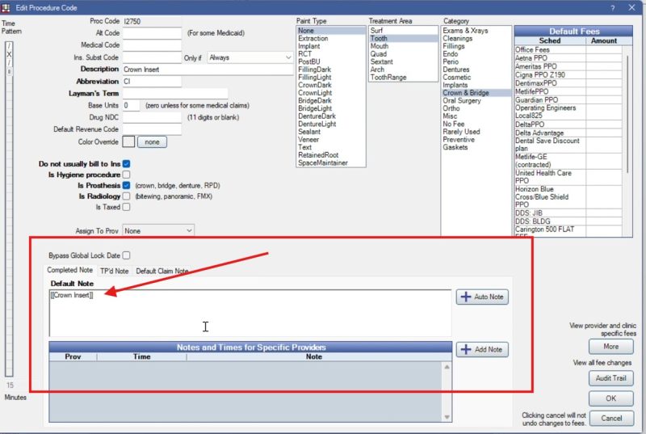
Task: Click the application icon in title bar
Action: click(6, 7)
